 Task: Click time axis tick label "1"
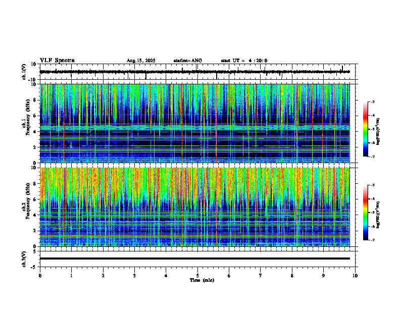coord(71,276)
